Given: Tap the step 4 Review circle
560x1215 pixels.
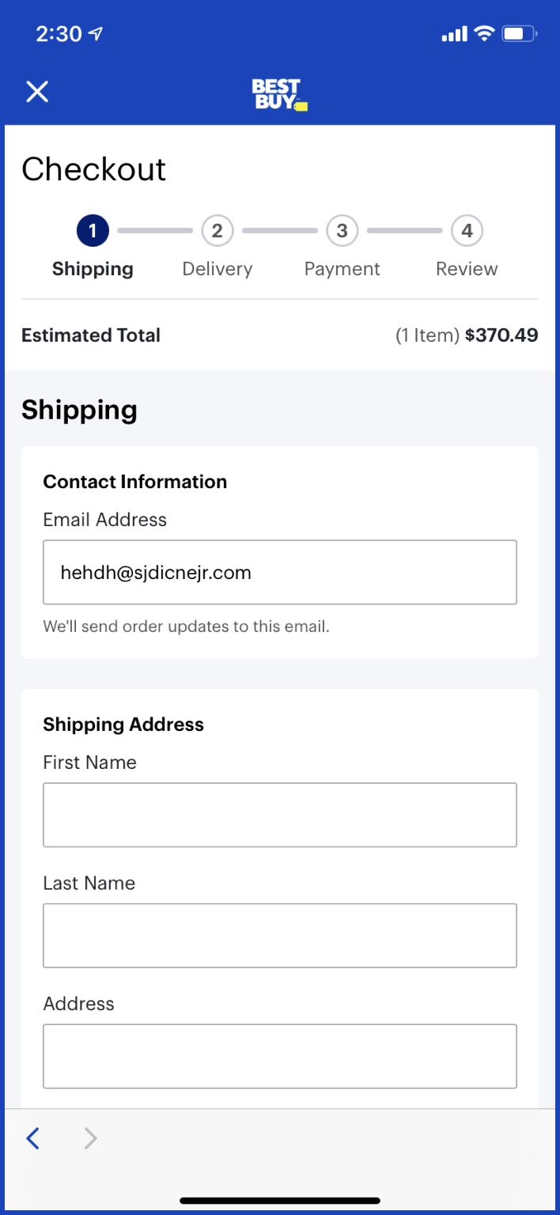Looking at the screenshot, I should 467,231.
